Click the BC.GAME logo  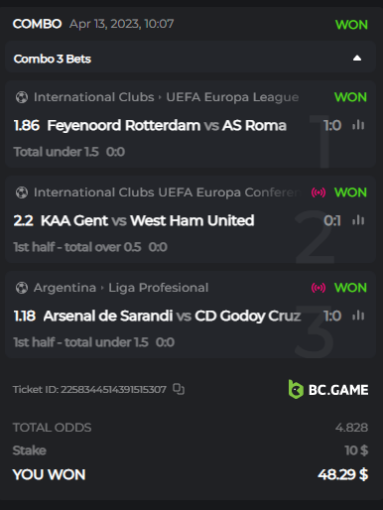[328, 389]
